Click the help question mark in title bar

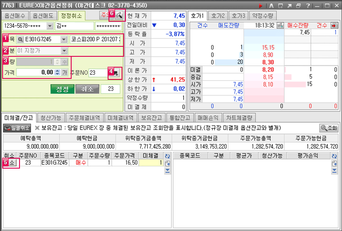click(x=307, y=6)
